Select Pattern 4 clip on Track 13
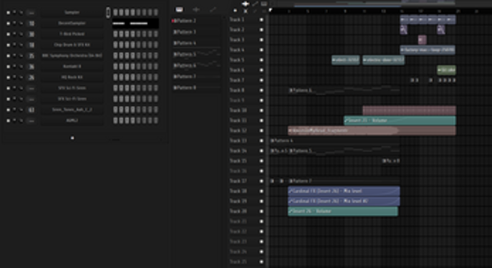 (x=335, y=141)
